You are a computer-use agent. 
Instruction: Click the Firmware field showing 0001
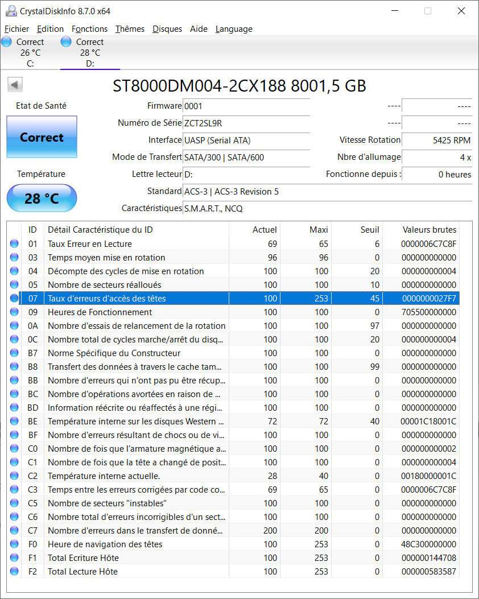[x=246, y=106]
